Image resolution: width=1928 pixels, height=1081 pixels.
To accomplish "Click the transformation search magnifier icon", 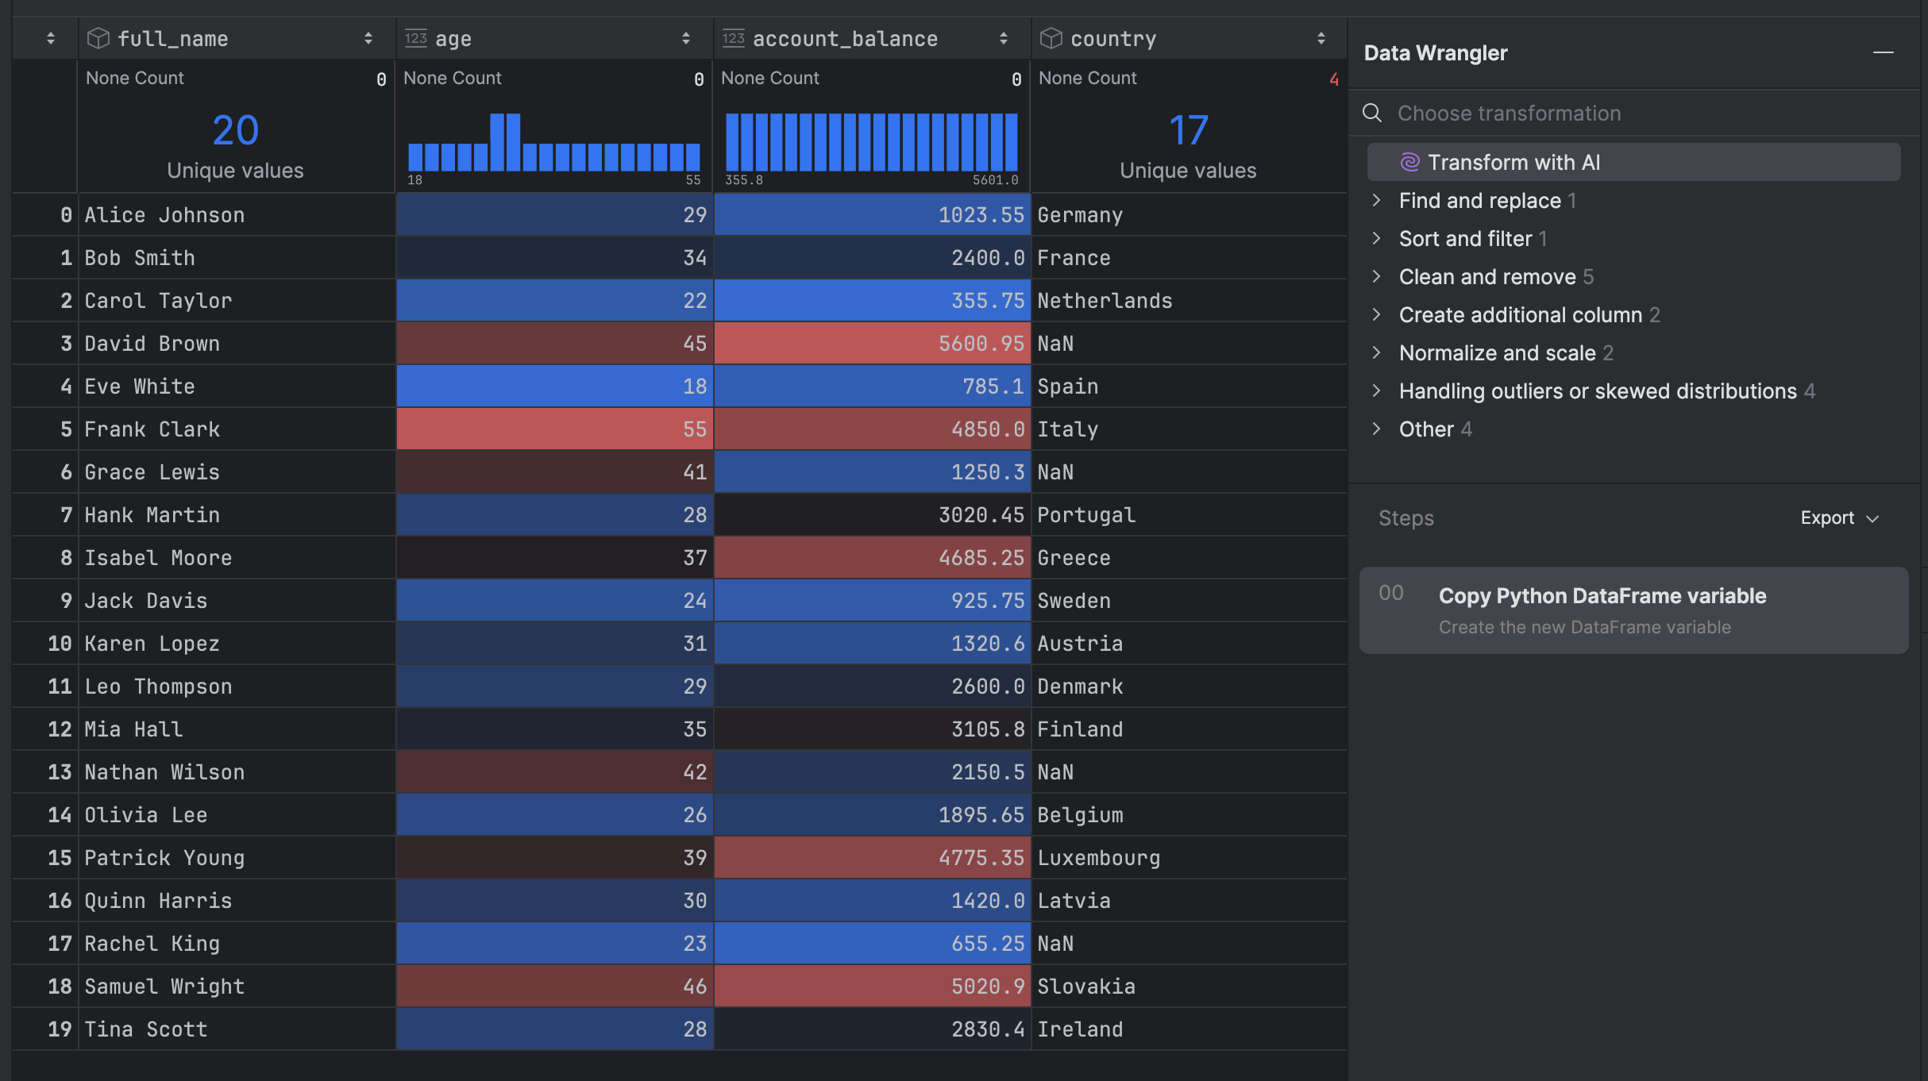I will (x=1373, y=113).
